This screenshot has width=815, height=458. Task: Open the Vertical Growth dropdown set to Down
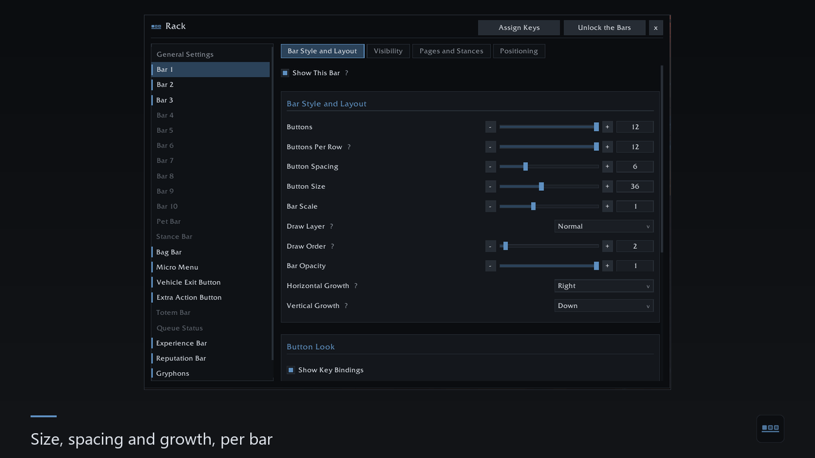604,306
